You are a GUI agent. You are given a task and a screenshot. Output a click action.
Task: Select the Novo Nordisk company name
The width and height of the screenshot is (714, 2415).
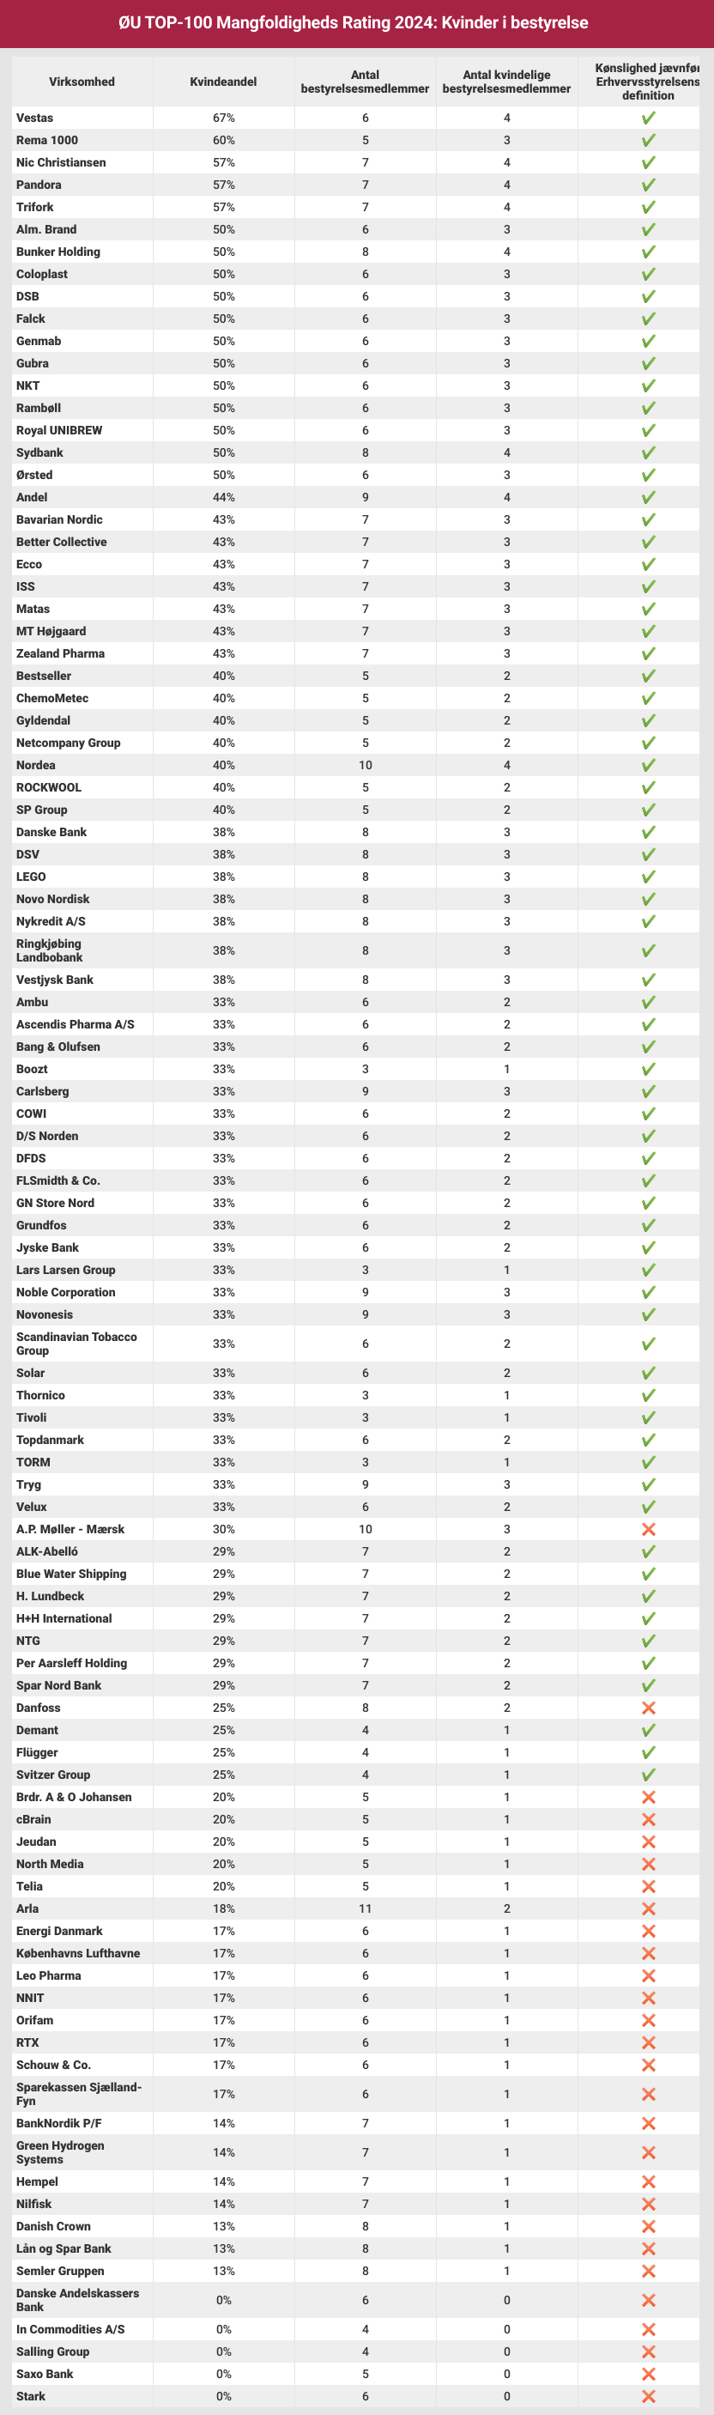click(x=52, y=899)
